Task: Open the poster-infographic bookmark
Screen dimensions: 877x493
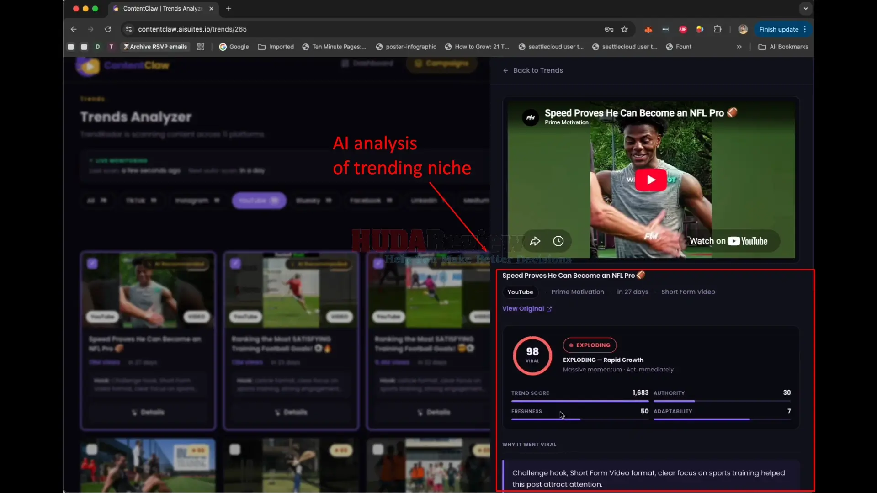Action: 406,47
